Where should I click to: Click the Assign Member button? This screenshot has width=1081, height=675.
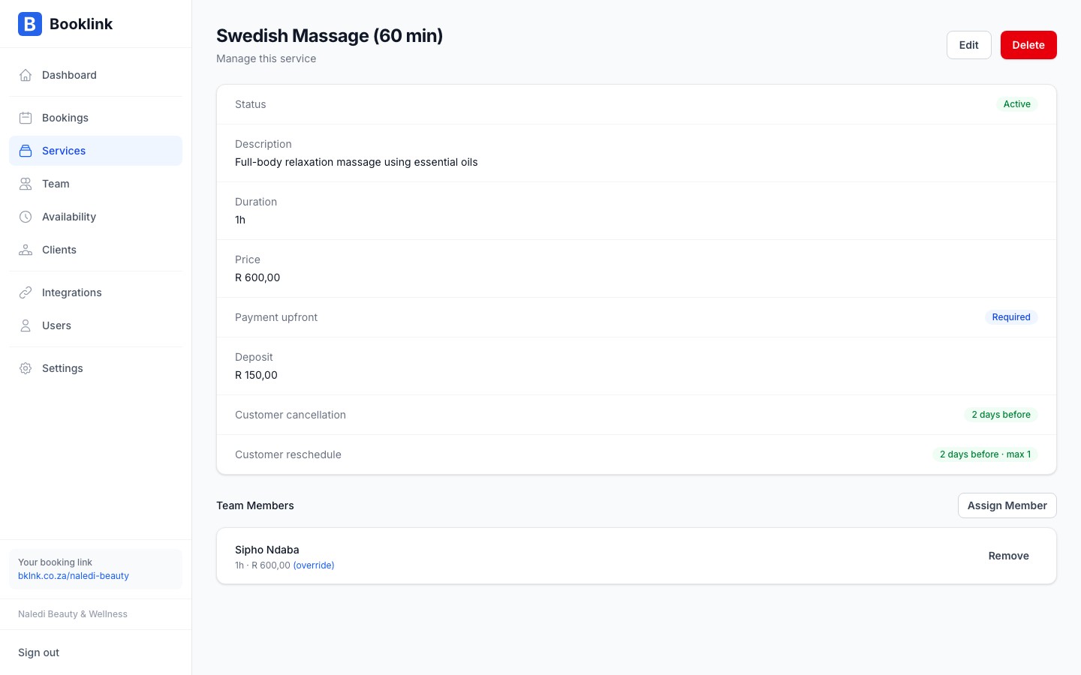[1007, 505]
